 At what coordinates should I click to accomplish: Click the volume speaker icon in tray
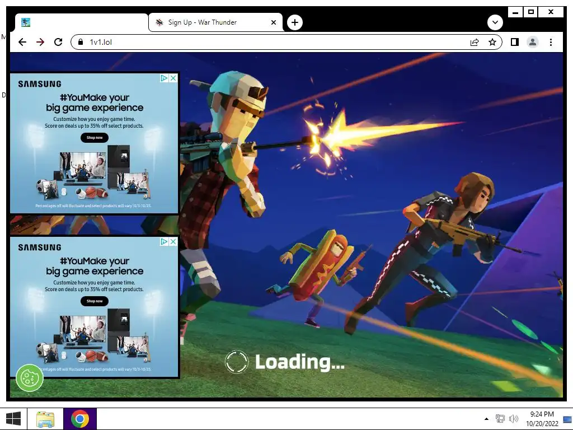pos(514,419)
